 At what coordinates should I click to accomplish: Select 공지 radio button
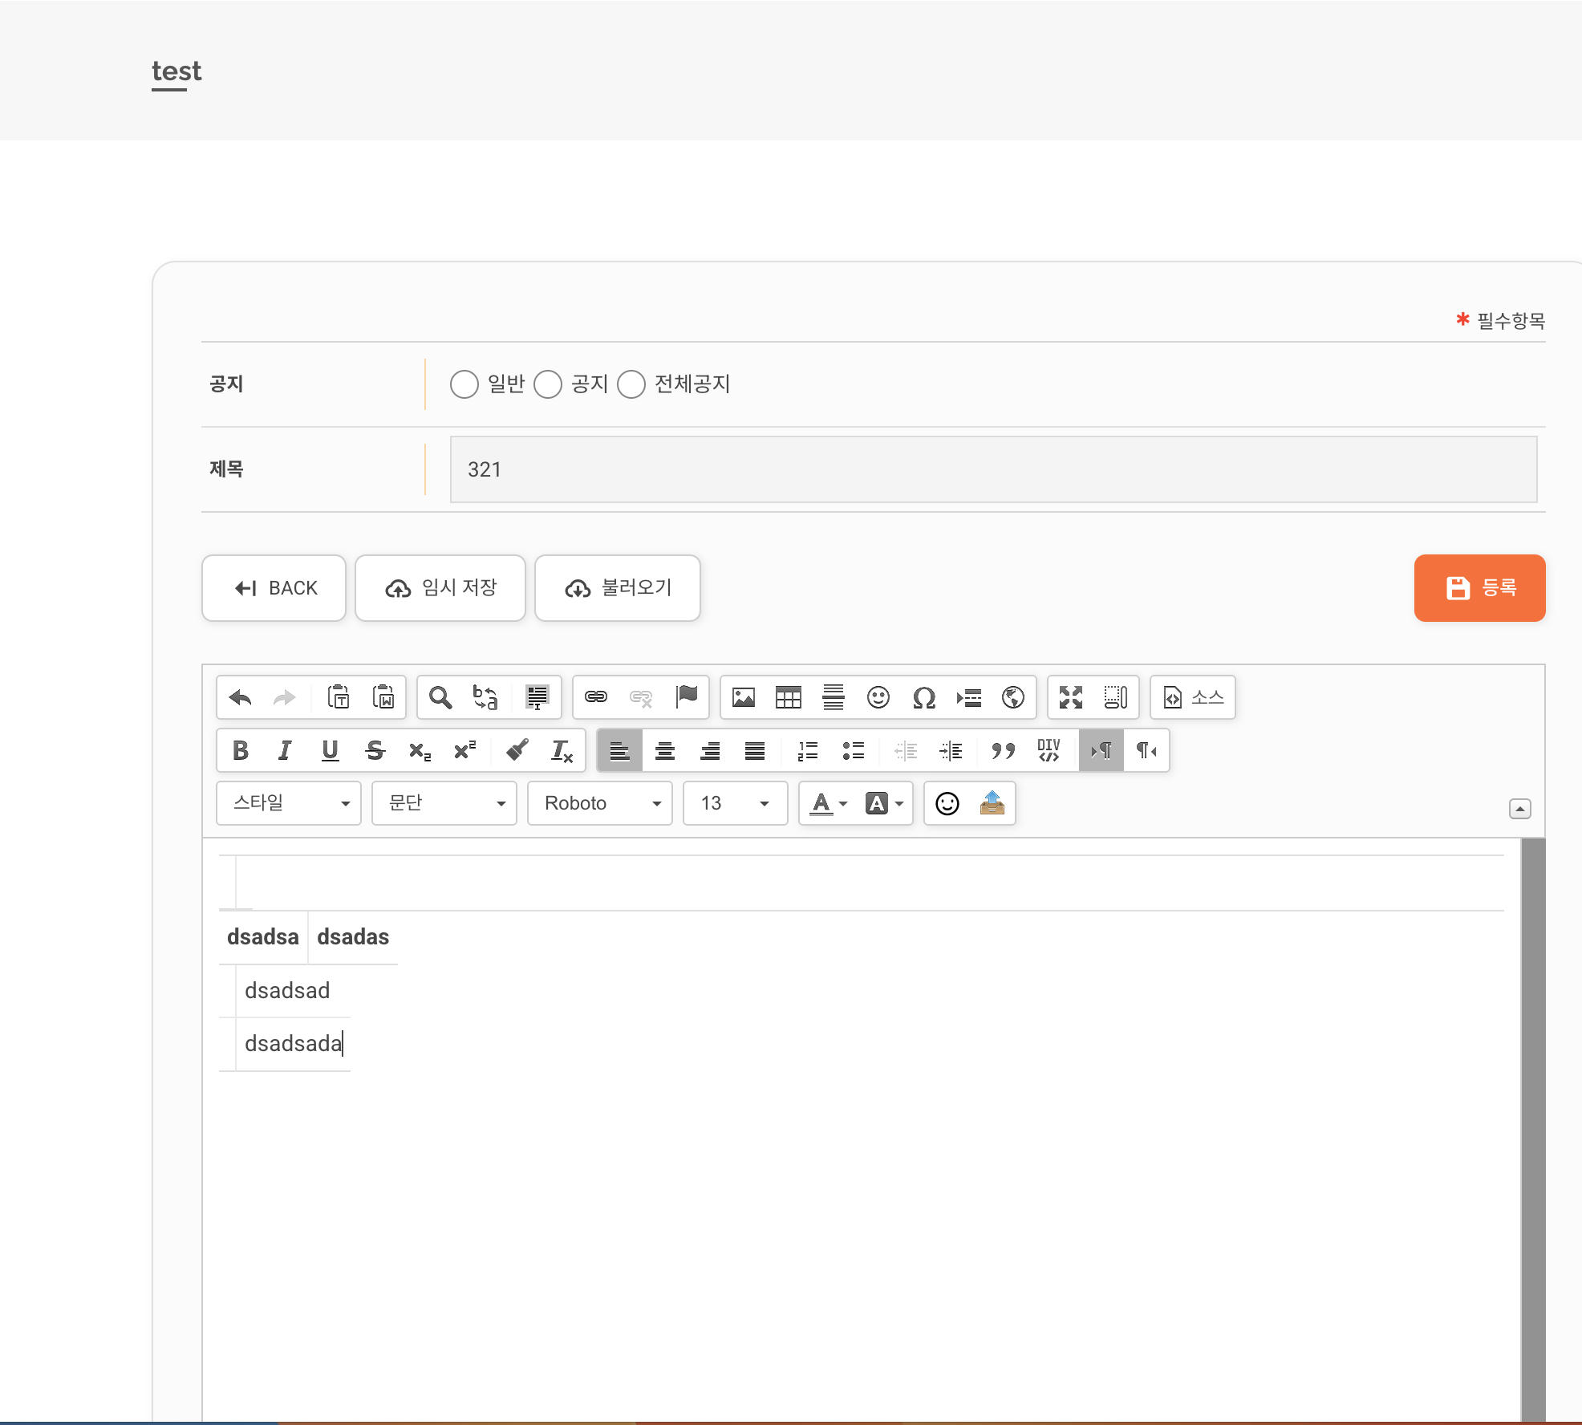coord(550,384)
